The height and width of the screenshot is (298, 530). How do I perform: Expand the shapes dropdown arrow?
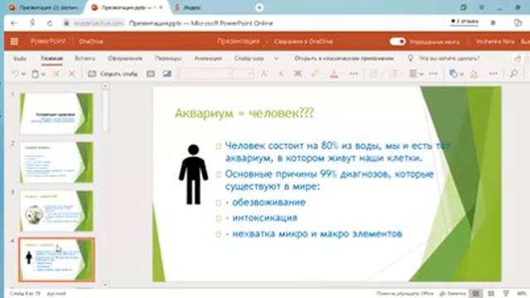click(x=462, y=74)
